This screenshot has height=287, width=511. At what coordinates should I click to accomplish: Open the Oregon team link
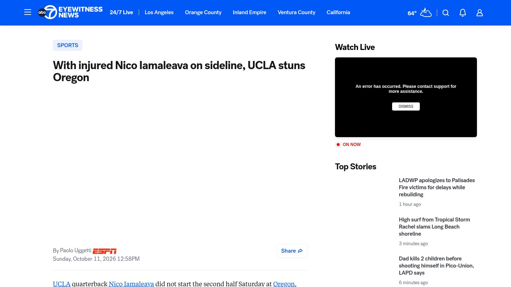click(x=284, y=284)
